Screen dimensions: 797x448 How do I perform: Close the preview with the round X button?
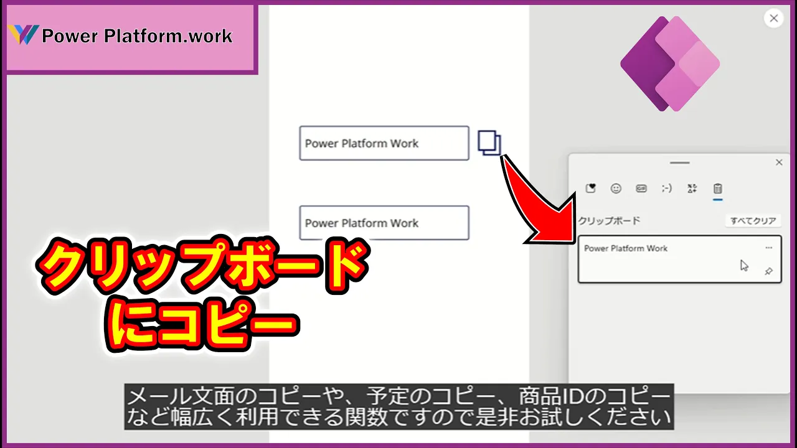coord(774,18)
